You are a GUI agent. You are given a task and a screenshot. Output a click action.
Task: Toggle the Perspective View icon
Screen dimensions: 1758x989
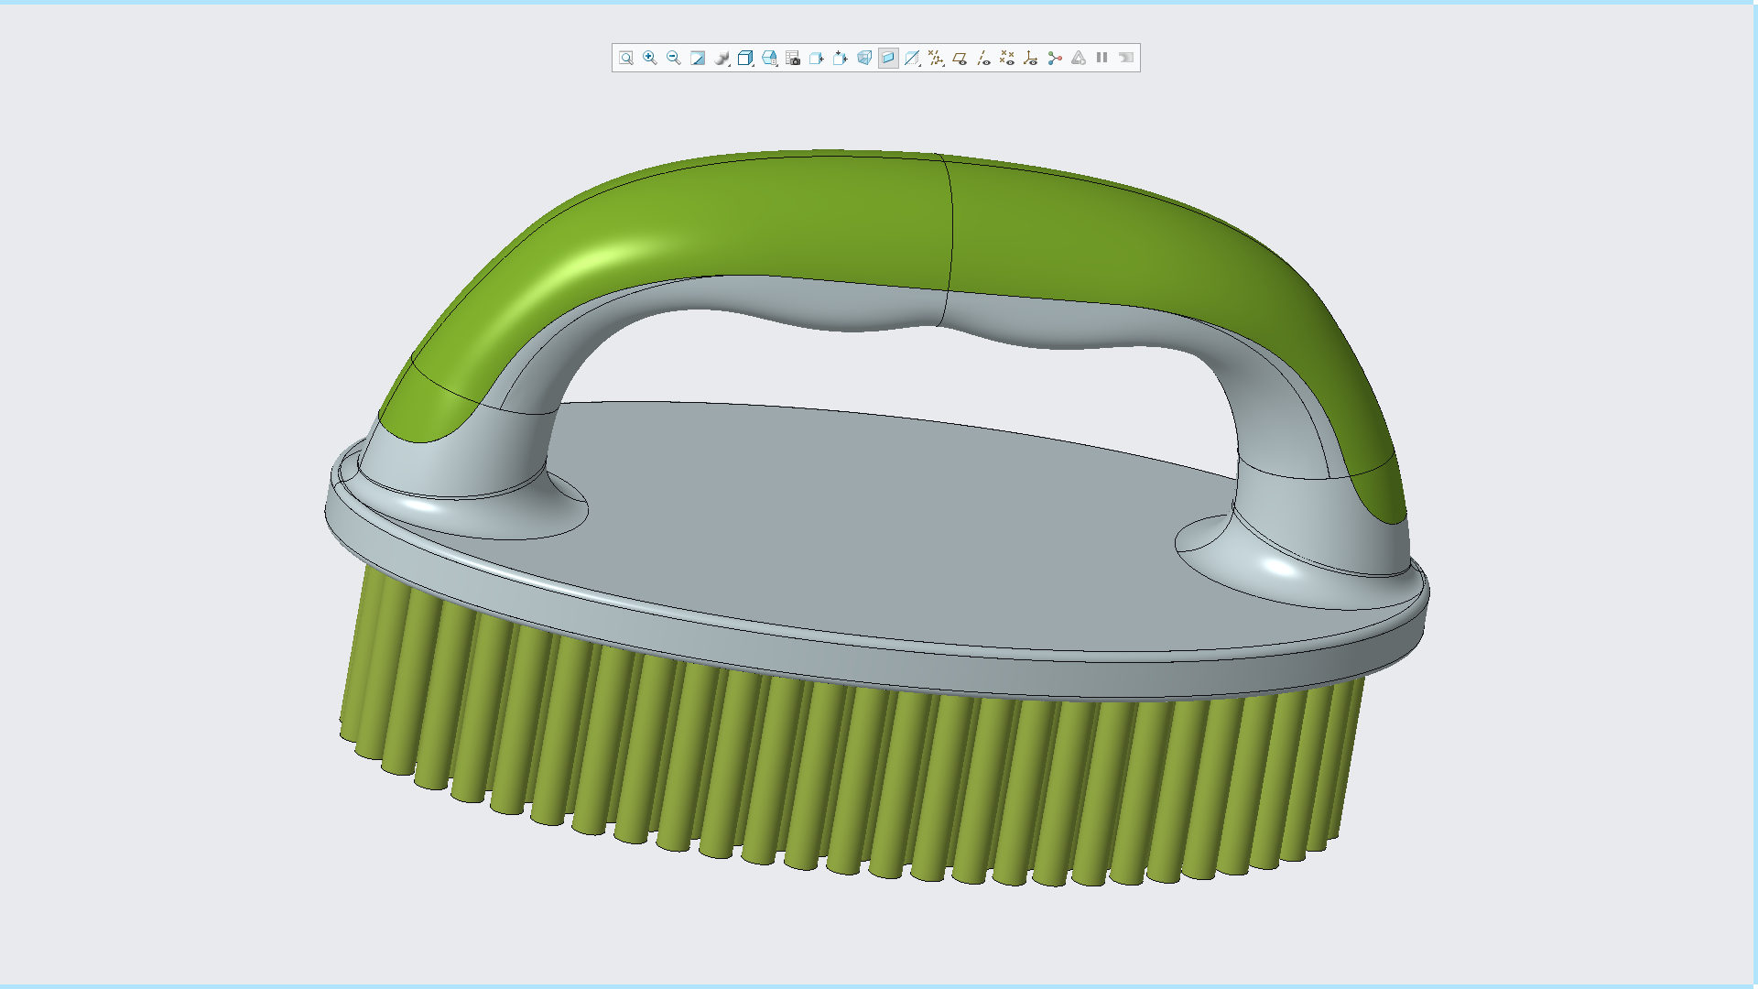pos(864,58)
